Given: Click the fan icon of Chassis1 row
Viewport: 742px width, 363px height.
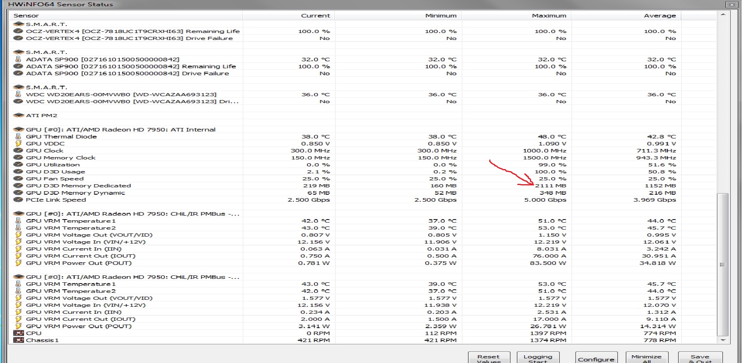Looking at the screenshot, I should [18, 340].
